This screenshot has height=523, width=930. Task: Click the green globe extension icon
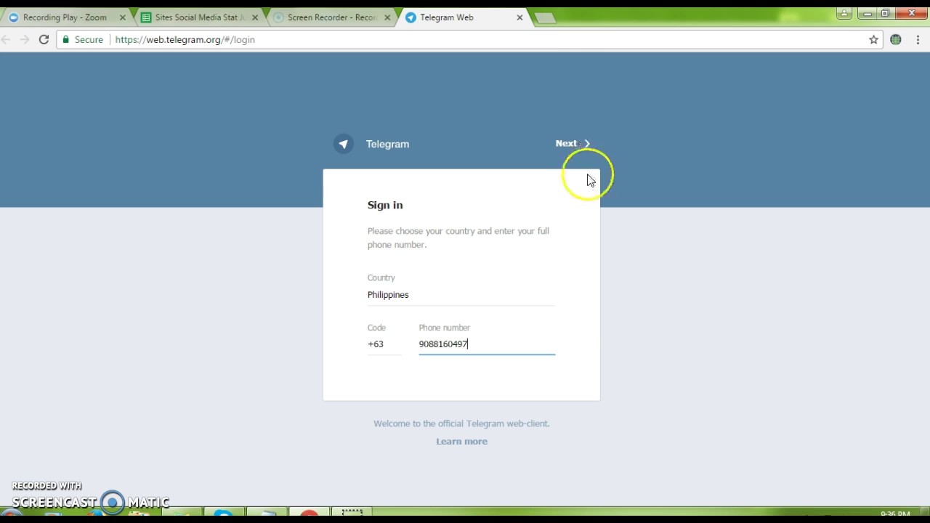[x=896, y=40]
